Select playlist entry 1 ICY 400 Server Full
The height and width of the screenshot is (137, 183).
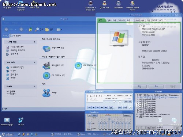tap(158, 95)
